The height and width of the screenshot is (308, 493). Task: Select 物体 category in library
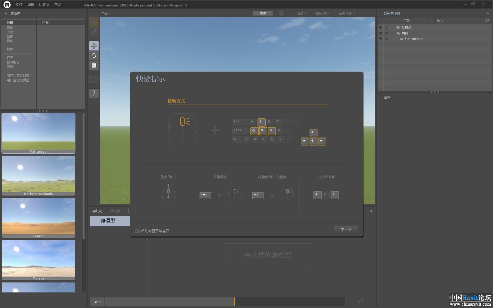(10, 41)
